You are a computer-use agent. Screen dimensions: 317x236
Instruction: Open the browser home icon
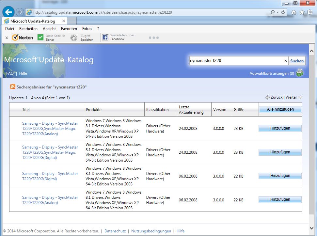(294, 12)
